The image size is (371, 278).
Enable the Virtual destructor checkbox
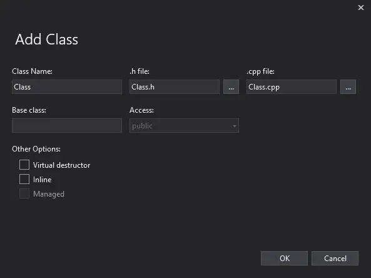(24, 165)
